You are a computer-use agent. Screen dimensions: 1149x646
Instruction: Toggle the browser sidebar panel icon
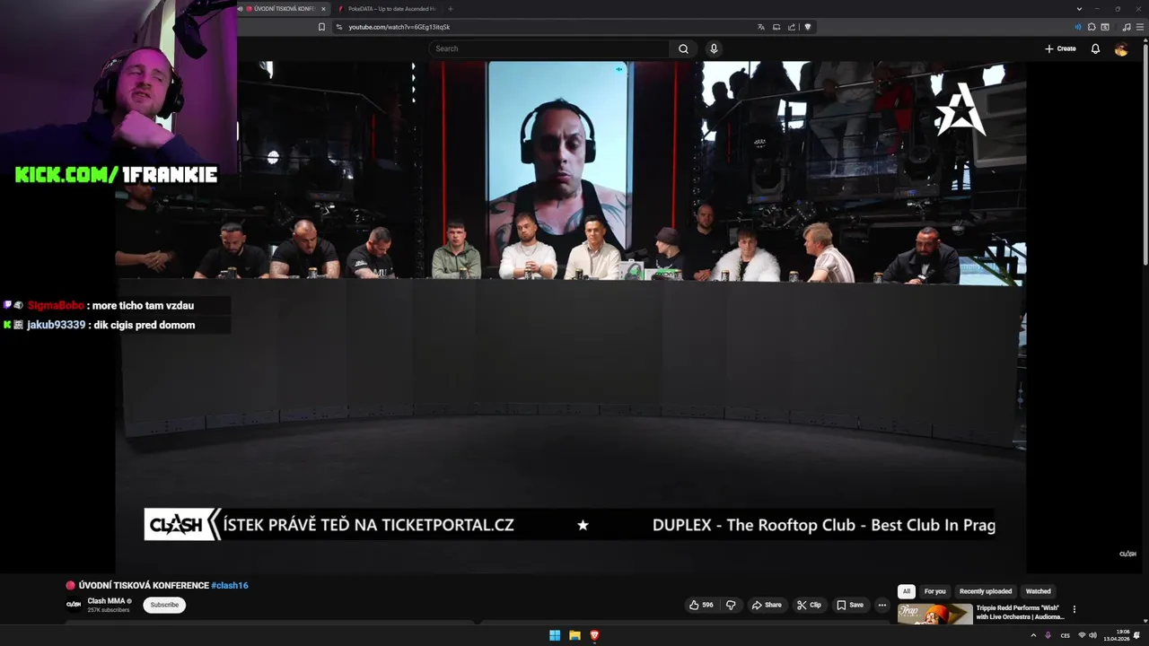pyautogui.click(x=1105, y=27)
